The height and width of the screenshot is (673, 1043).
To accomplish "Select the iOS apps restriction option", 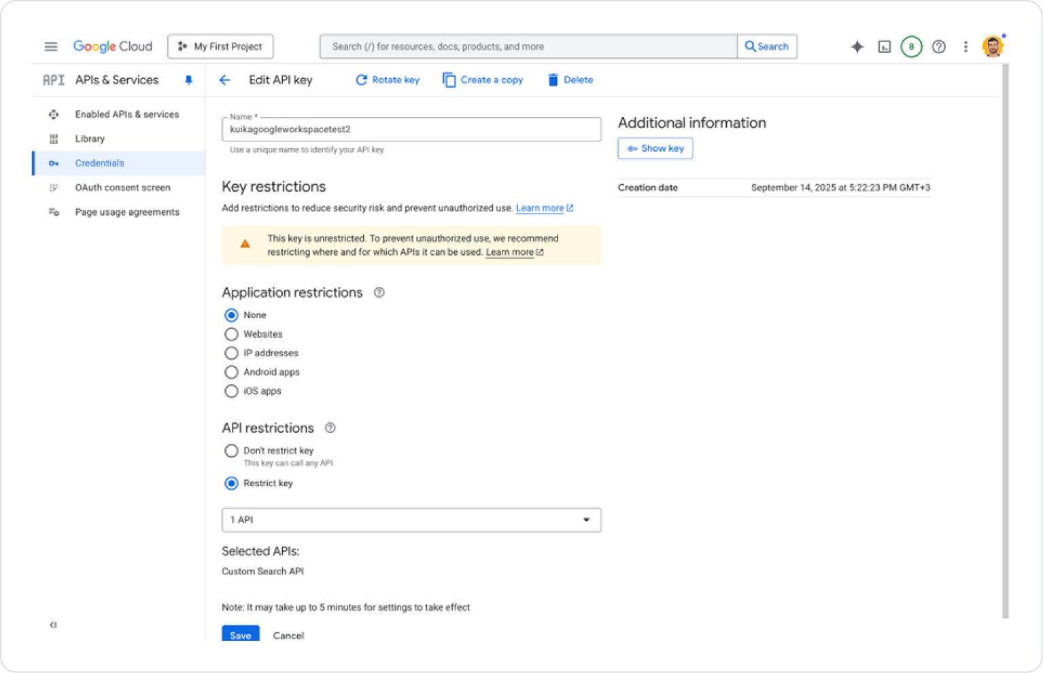I will [232, 392].
